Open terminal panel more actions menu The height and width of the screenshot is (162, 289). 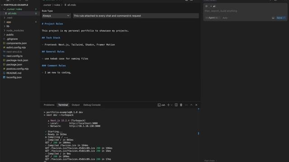[x=186, y=105]
